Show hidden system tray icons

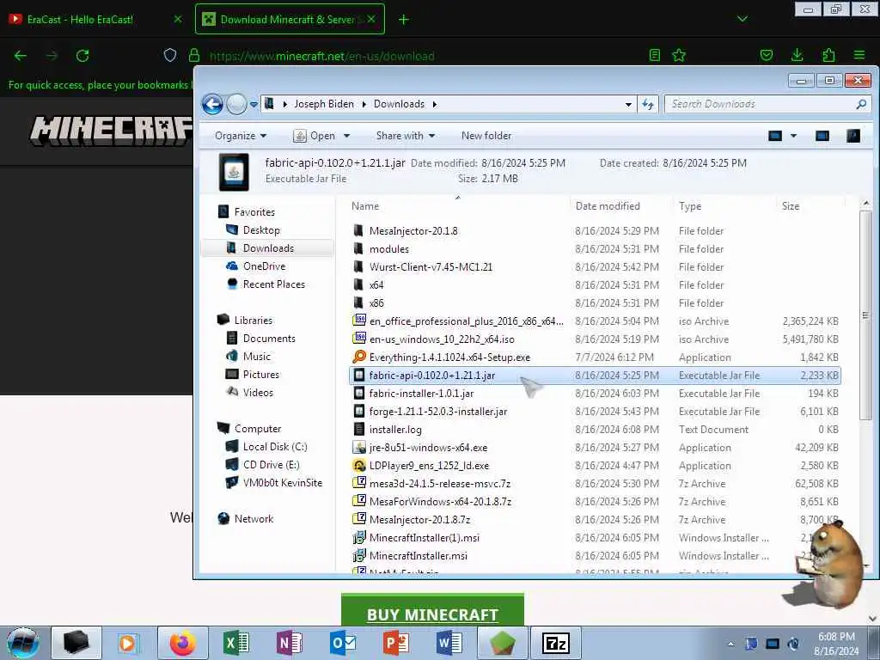pos(730,645)
